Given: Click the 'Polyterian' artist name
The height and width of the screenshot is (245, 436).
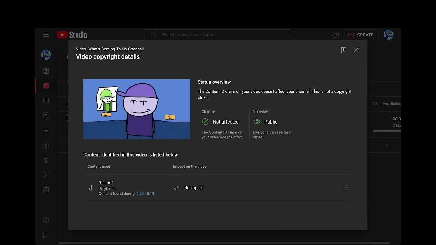Looking at the screenshot, I should pyautogui.click(x=107, y=189).
